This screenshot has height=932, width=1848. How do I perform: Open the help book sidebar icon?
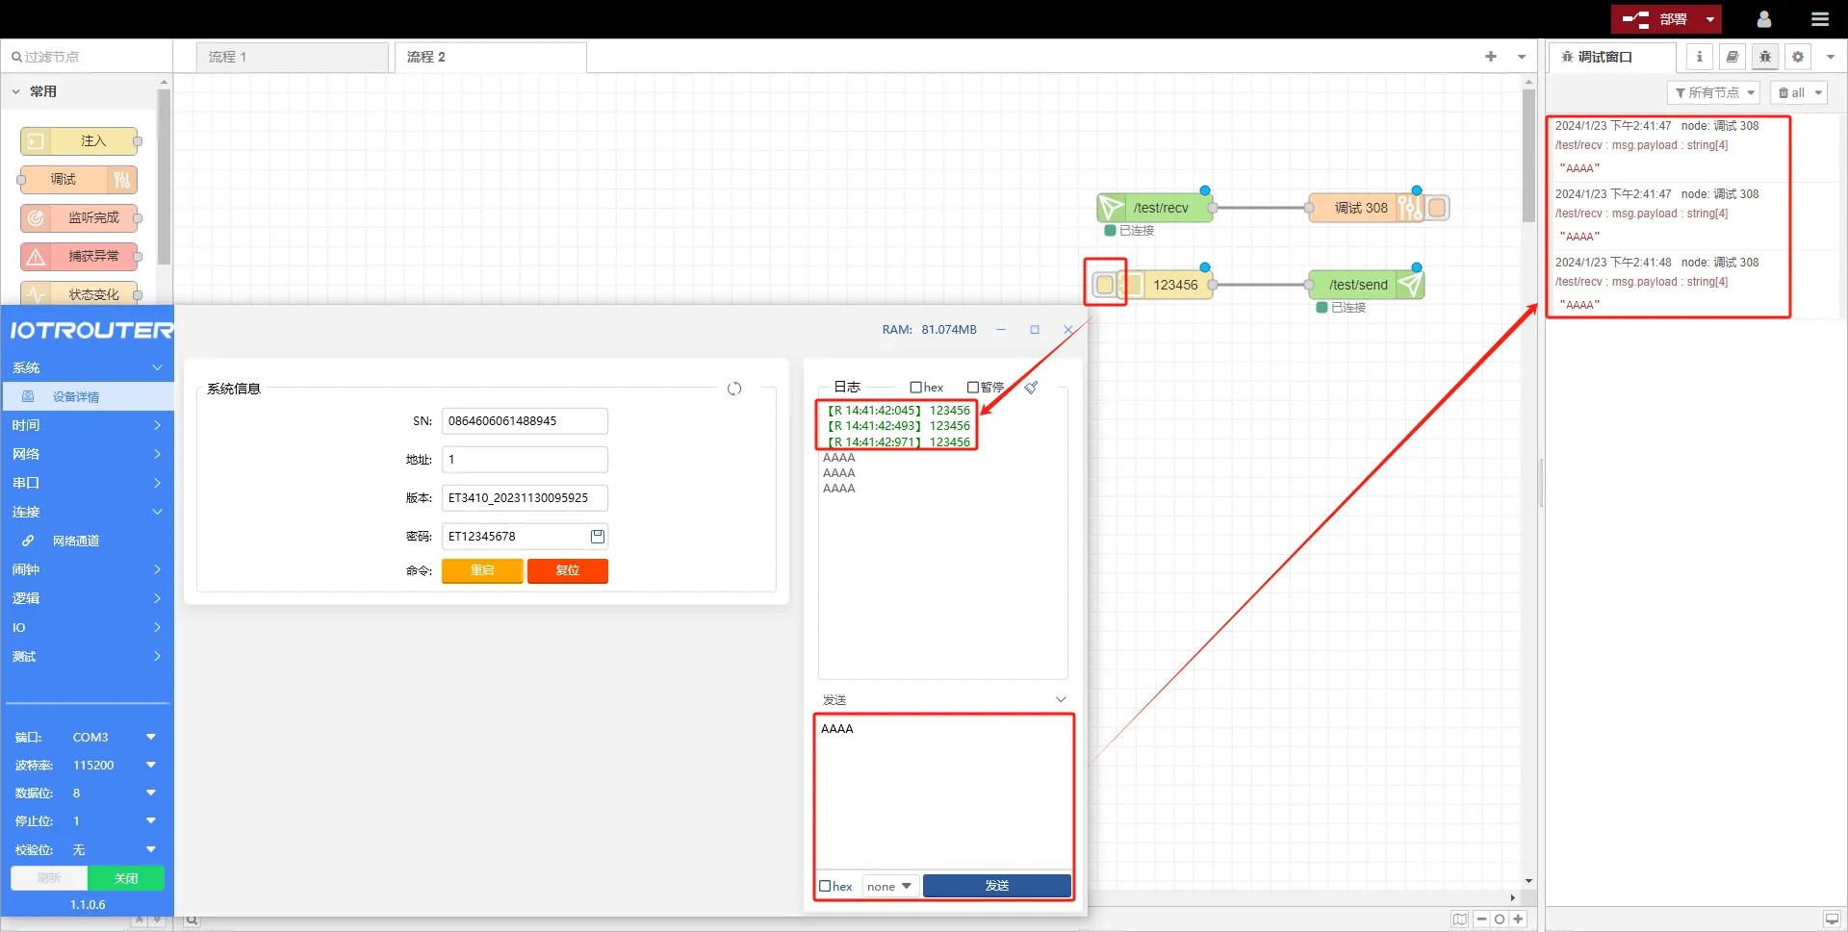[1732, 57]
